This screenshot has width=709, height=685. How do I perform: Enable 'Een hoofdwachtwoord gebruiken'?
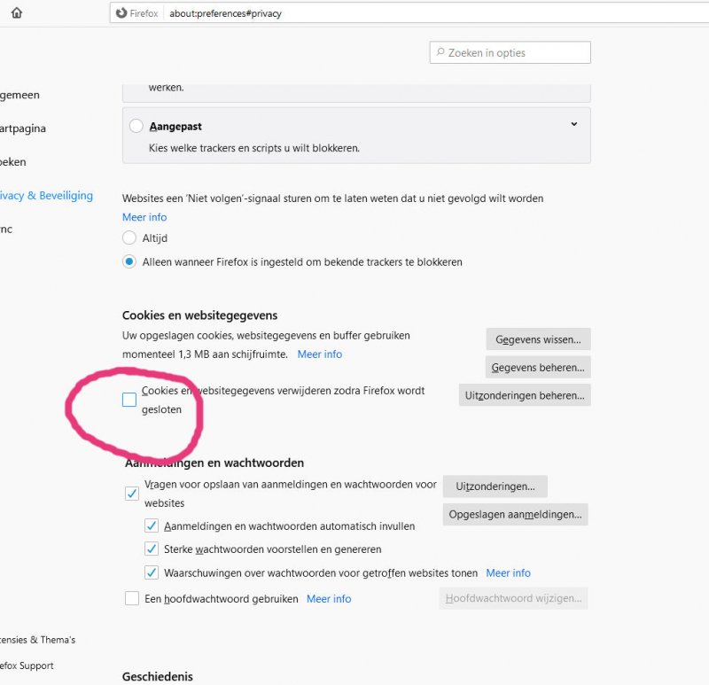pos(133,599)
